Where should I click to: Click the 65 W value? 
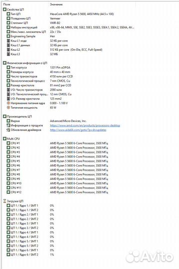pos(53,108)
